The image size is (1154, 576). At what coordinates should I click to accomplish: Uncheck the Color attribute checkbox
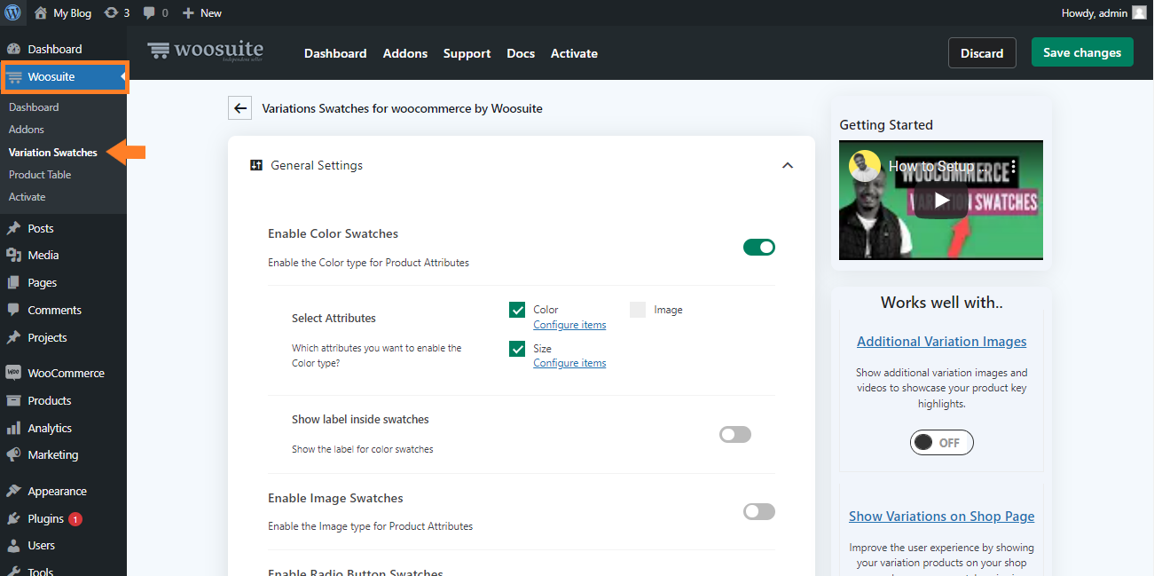[517, 310]
